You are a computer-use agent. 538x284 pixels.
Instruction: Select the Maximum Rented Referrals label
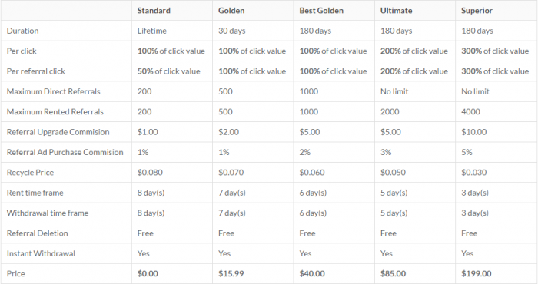click(x=55, y=112)
